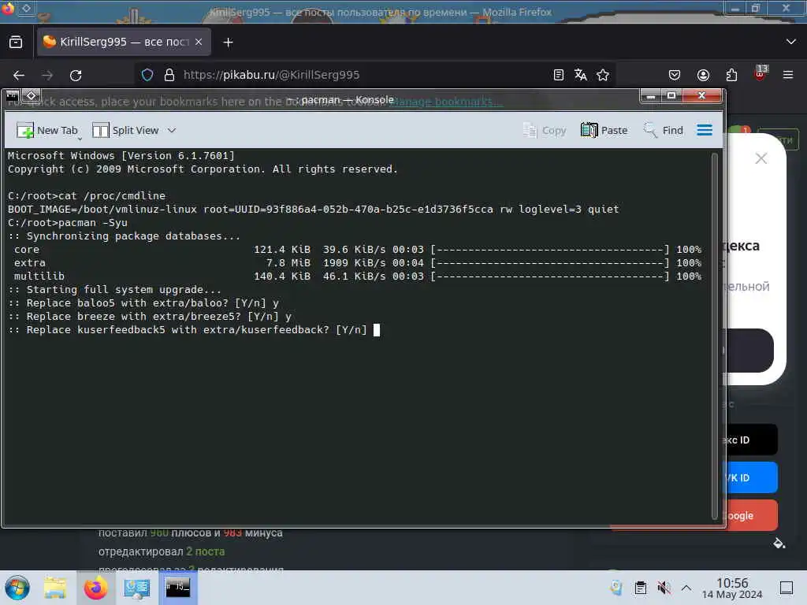The width and height of the screenshot is (807, 605).
Task: Expand hidden system tray icons
Action: click(x=686, y=588)
